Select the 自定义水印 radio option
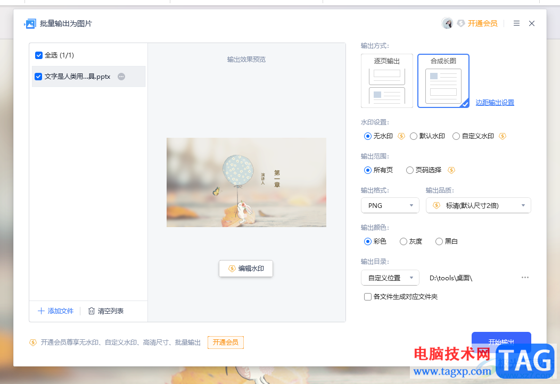Viewport: 560px width, 384px height. point(456,136)
